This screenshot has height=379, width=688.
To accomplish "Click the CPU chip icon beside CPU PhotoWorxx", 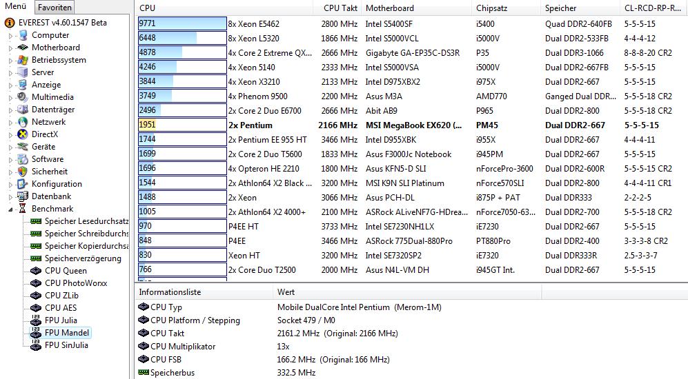I will [x=36, y=283].
